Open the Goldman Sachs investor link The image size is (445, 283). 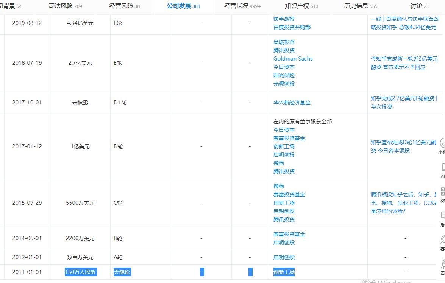(293, 59)
